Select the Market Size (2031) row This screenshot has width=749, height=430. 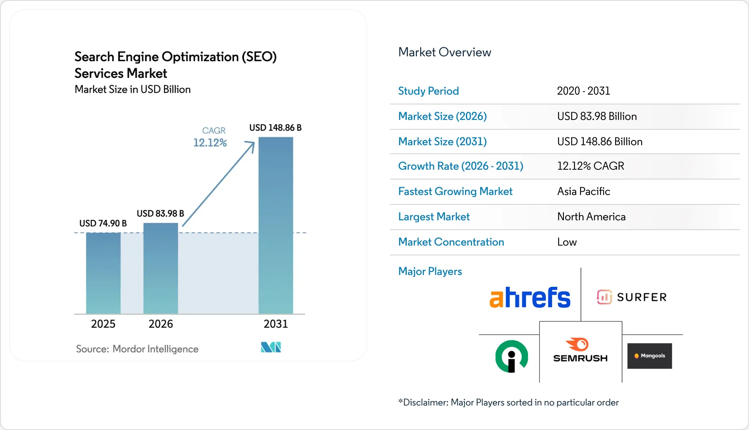[x=442, y=142]
